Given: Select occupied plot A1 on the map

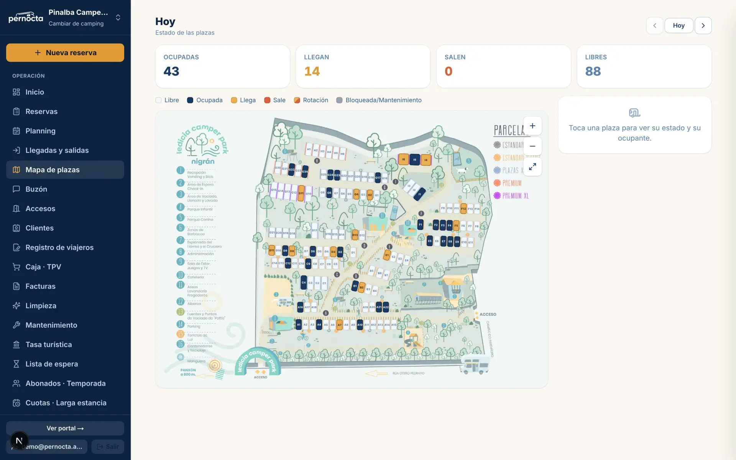Looking at the screenshot, I should (299, 324).
